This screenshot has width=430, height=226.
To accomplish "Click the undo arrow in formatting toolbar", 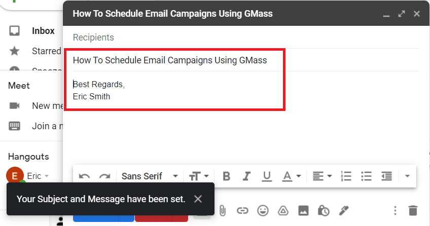I will point(85,176).
